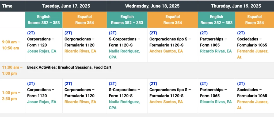This screenshot has height=117, width=274.
Task: Click the Tuesday English Rooms 352 – 353 header
Action: [x=44, y=20]
